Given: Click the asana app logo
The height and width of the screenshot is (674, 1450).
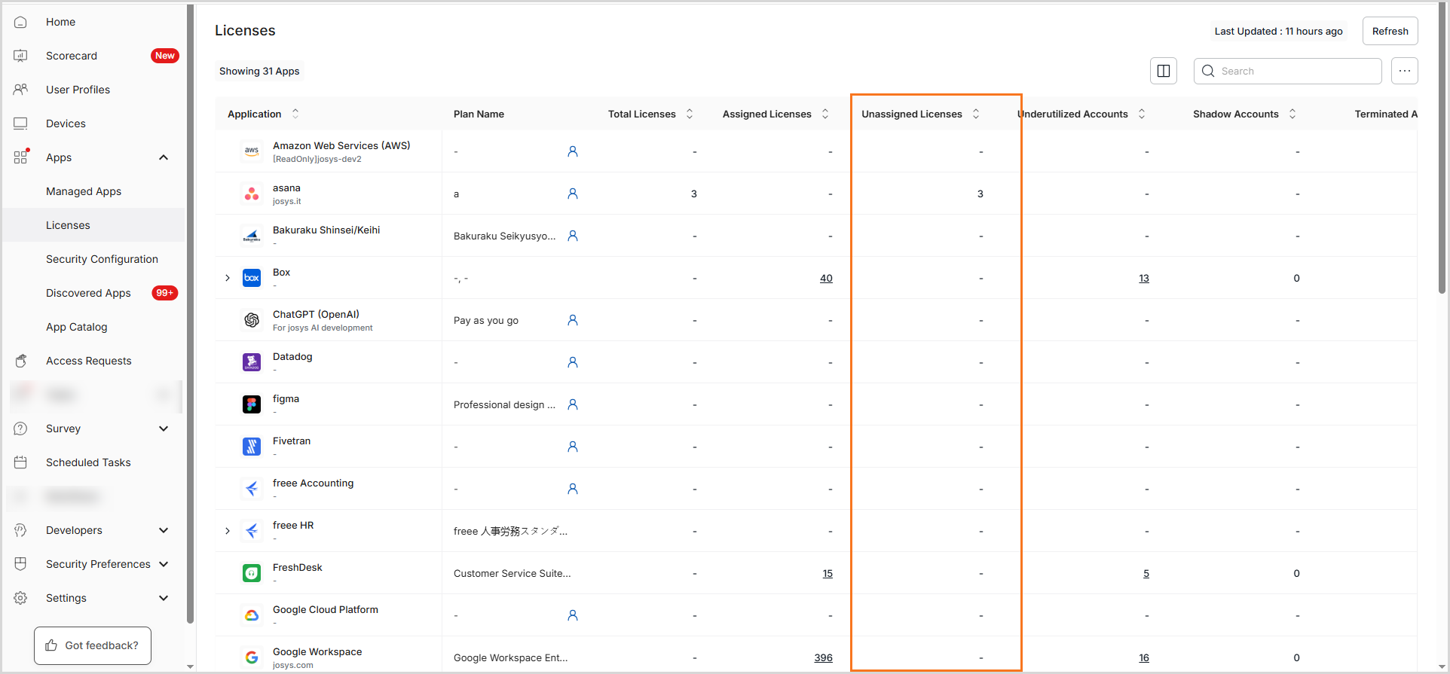Looking at the screenshot, I should click(252, 194).
